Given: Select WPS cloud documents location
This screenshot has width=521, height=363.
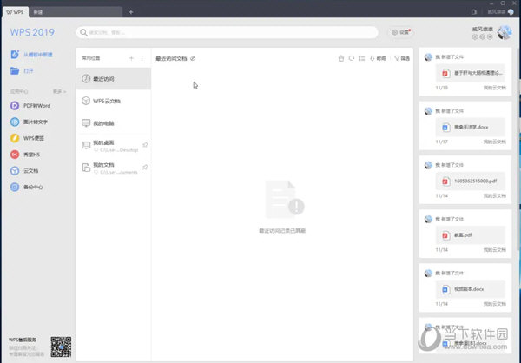Looking at the screenshot, I should (114, 101).
